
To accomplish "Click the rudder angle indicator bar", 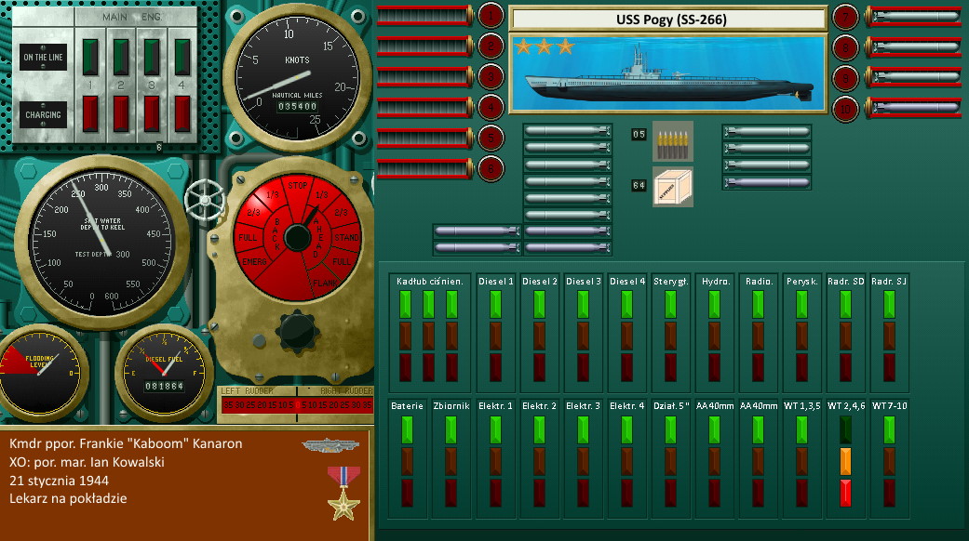I will click(x=295, y=404).
